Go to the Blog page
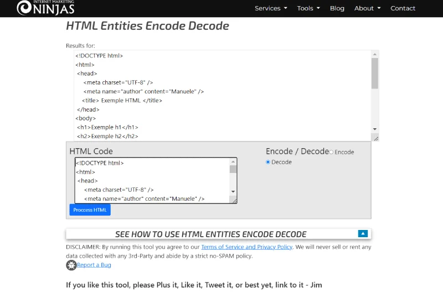 (337, 8)
